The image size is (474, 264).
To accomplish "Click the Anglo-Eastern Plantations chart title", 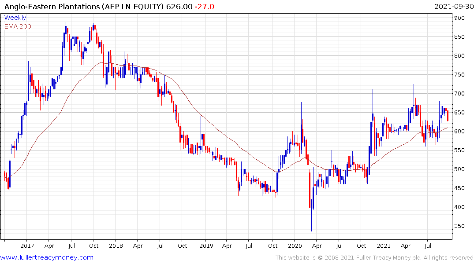I will (x=84, y=7).
